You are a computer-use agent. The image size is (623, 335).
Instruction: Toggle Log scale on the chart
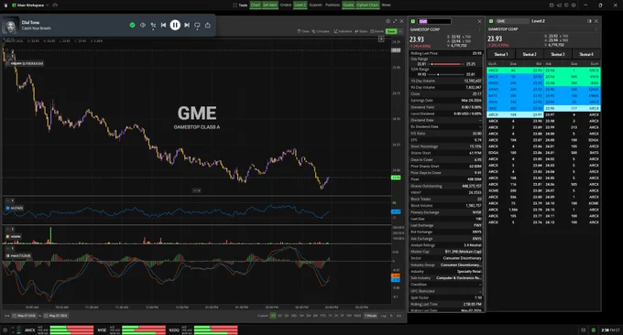[383, 316]
